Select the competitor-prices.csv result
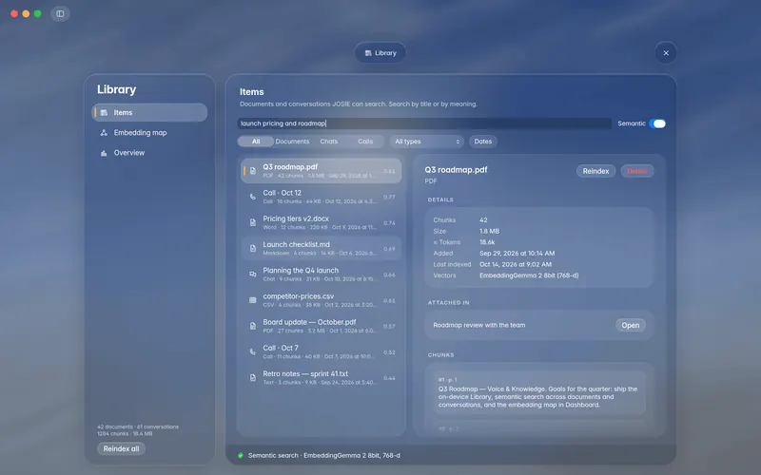The height and width of the screenshot is (475, 761). tap(322, 300)
